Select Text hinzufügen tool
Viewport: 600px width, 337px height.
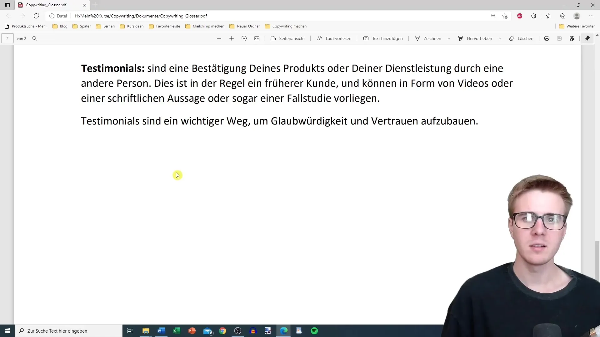(383, 38)
